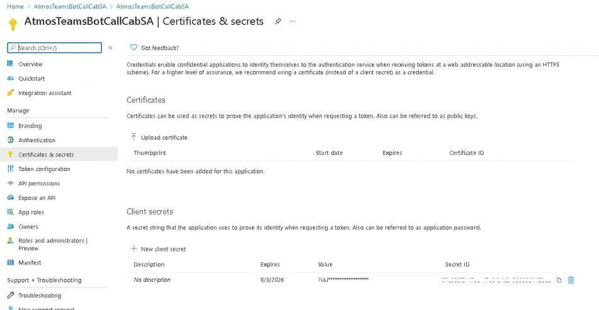Open the Manifest editor

tap(30, 263)
